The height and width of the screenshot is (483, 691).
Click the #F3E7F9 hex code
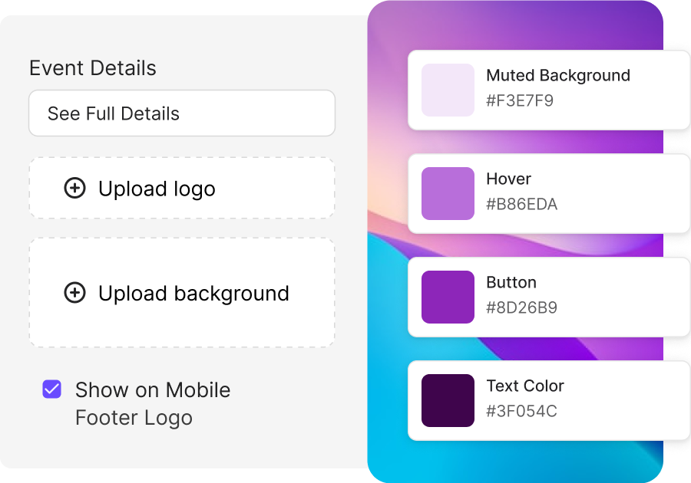520,100
